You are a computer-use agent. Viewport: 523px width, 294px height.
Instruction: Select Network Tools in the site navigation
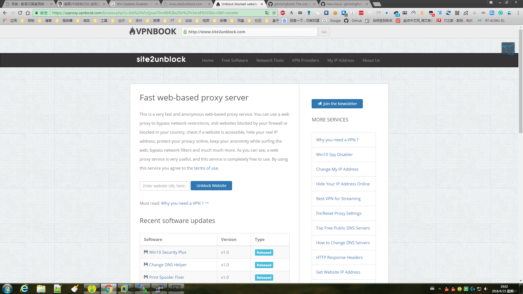(270, 60)
